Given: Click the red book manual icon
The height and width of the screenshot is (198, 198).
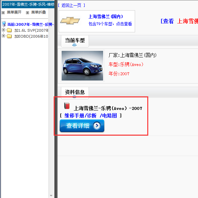Looking at the screenshot, I should (67, 106).
